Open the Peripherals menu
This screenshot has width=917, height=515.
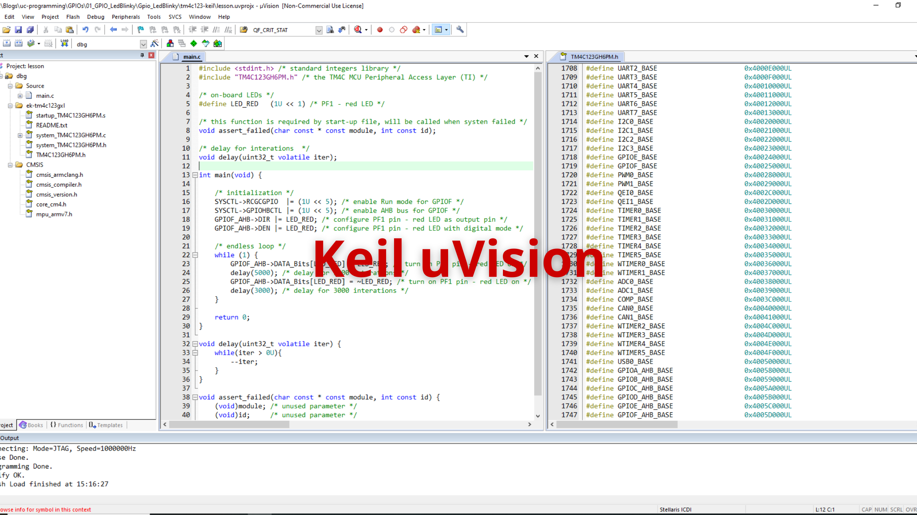(125, 17)
